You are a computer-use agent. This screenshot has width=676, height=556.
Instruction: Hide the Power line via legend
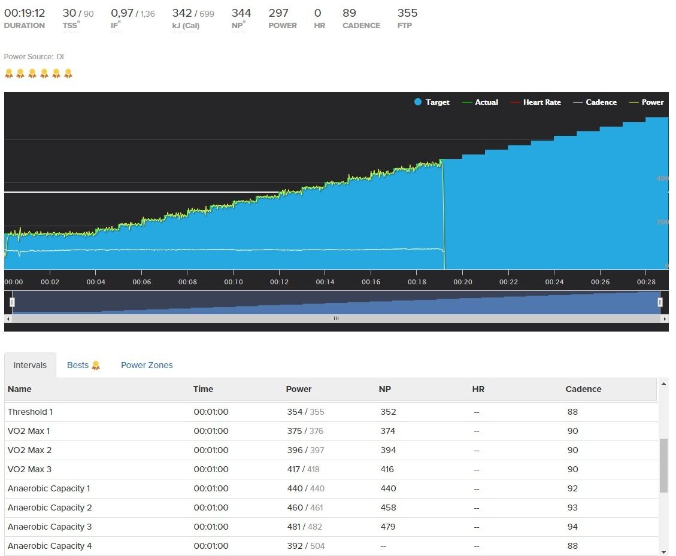point(646,102)
